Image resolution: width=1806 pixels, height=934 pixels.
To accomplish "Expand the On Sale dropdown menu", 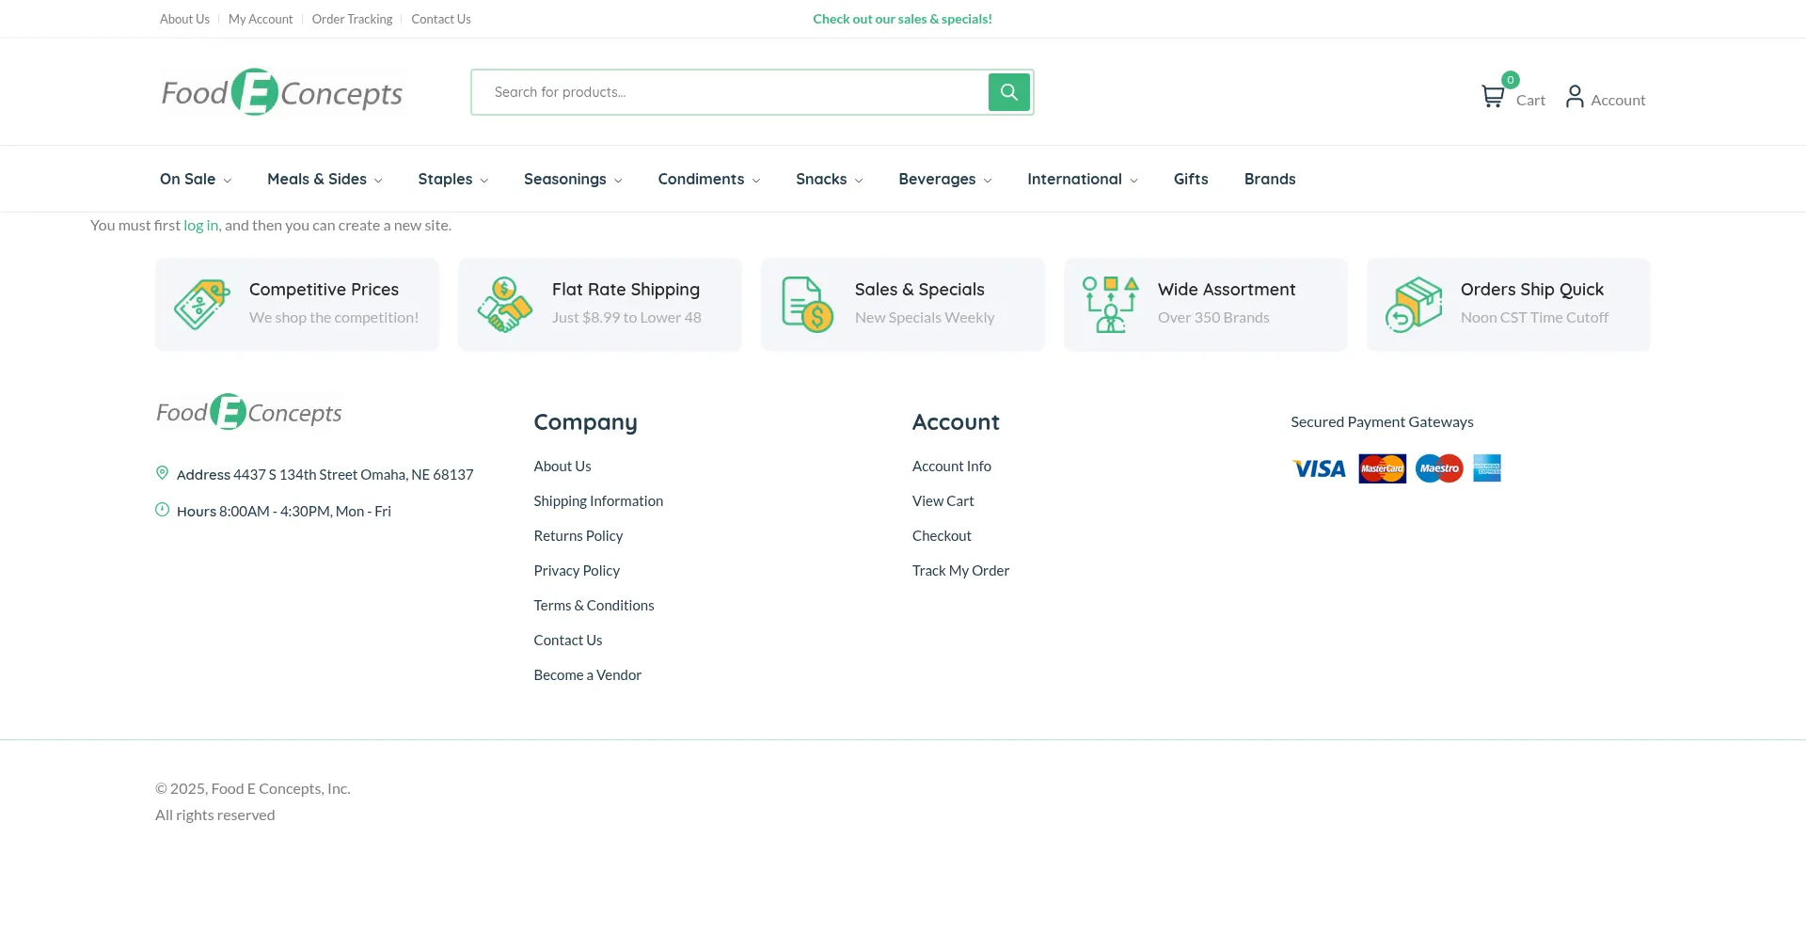I will (x=195, y=179).
